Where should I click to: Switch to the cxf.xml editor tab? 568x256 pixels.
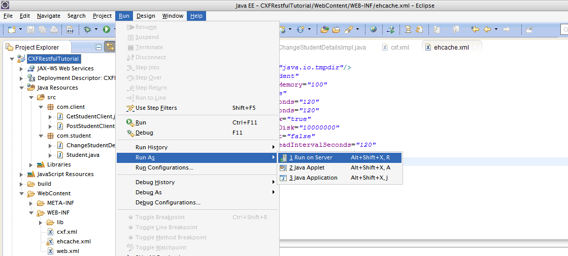click(x=399, y=48)
